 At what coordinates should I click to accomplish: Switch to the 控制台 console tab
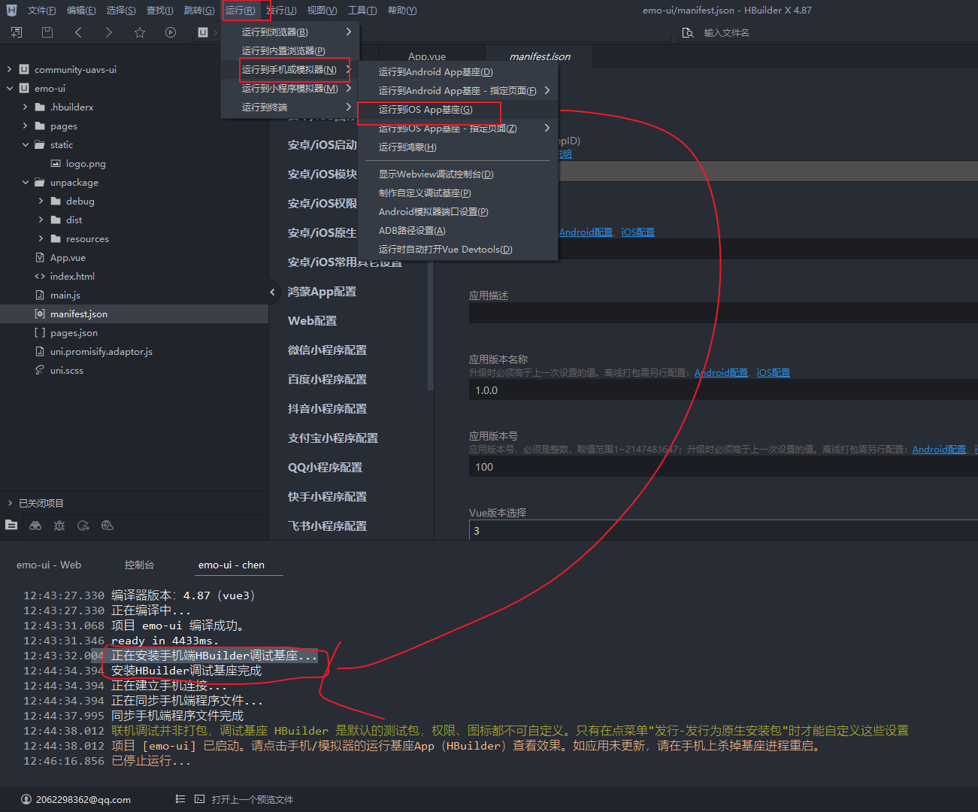(x=139, y=565)
